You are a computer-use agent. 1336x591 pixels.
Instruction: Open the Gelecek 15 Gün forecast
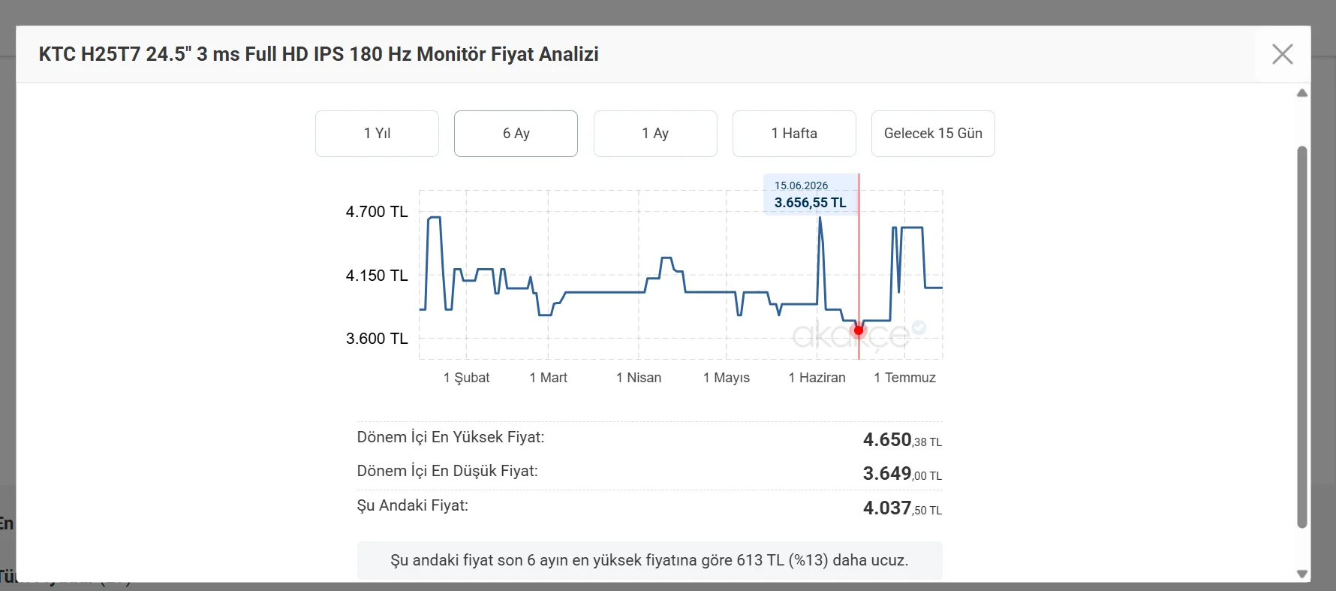click(933, 134)
